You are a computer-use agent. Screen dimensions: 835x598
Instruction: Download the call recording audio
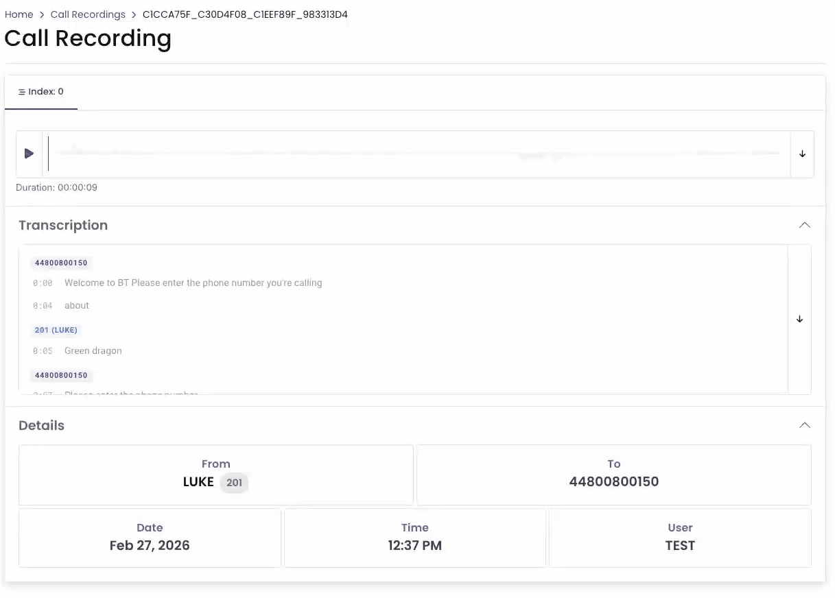801,154
